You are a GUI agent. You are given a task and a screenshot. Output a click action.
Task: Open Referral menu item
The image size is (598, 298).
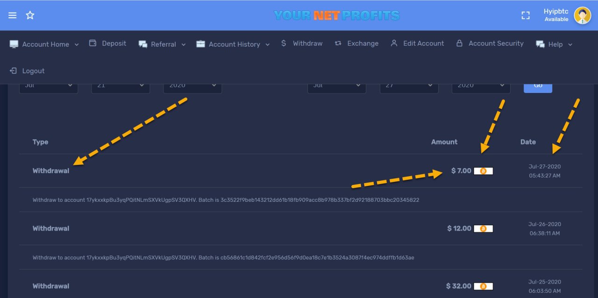164,44
